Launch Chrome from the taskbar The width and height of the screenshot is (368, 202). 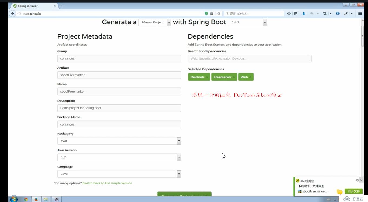pos(26,200)
